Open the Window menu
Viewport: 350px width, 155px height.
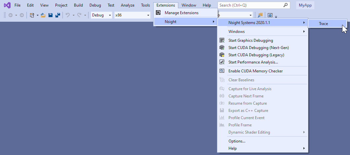[189, 5]
